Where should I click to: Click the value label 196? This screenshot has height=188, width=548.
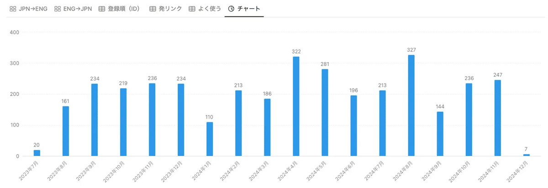point(353,90)
